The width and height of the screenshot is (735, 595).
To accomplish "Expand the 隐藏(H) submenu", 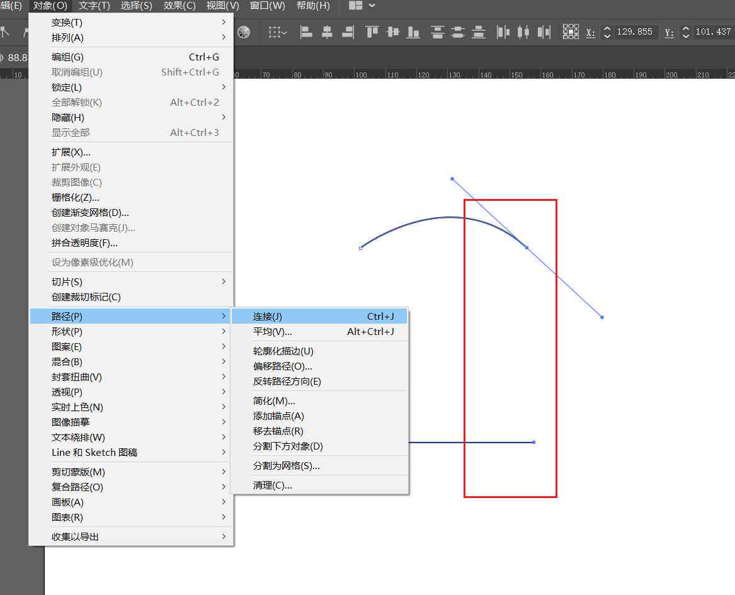I will click(x=131, y=117).
